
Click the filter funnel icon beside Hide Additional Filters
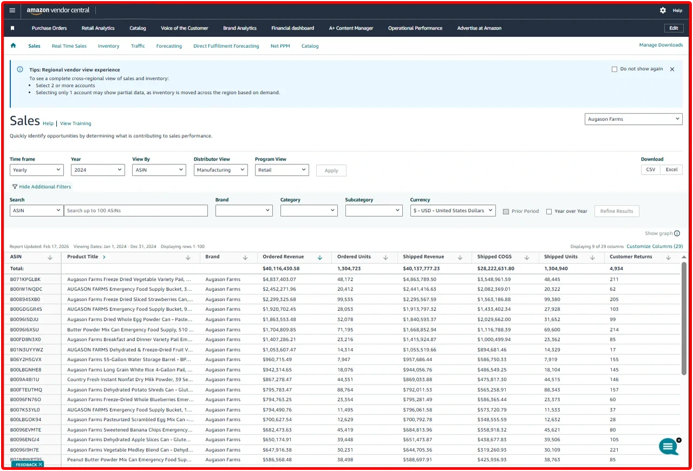coord(15,187)
